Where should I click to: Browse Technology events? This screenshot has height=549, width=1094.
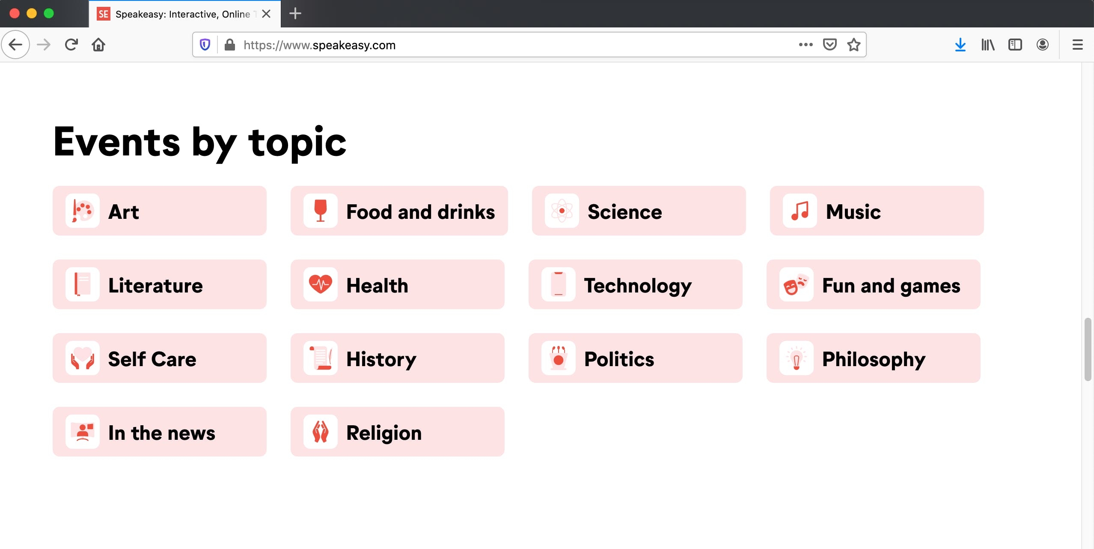click(x=636, y=284)
